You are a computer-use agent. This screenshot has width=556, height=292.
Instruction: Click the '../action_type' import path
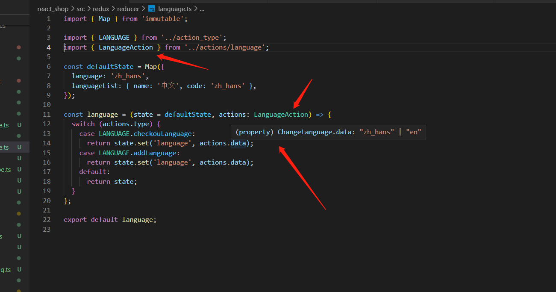coord(192,38)
